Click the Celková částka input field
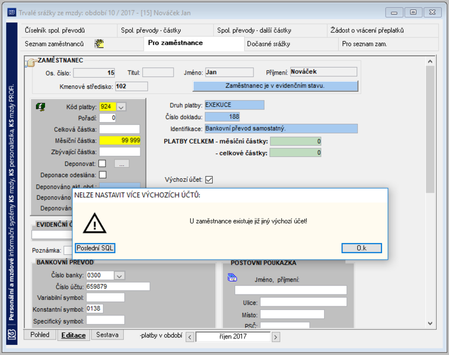Image resolution: width=449 pixels, height=355 pixels. [x=120, y=129]
